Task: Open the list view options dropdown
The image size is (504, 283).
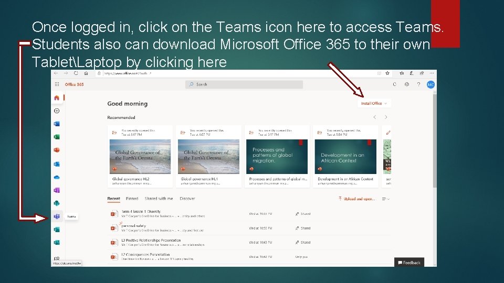Action: [386, 199]
